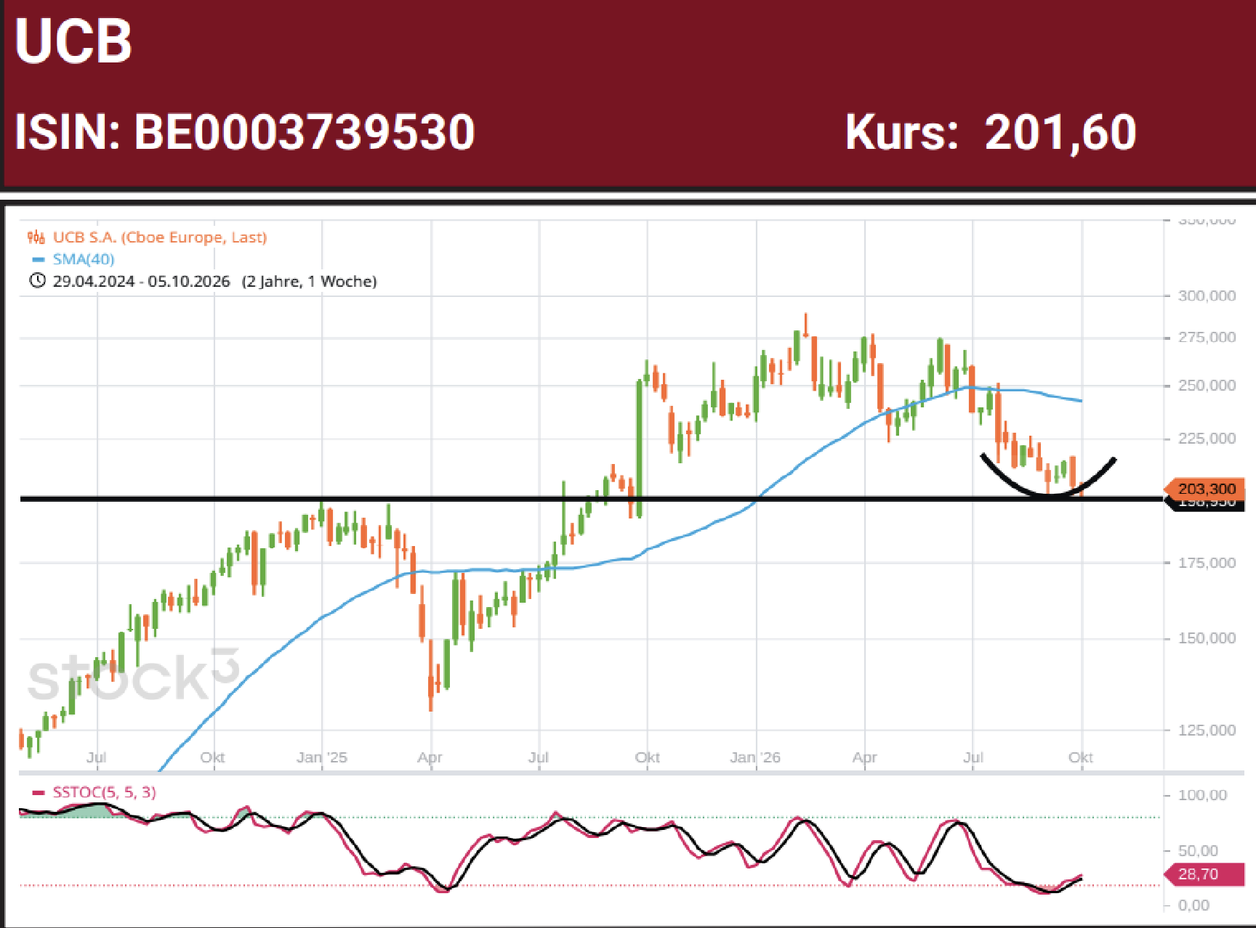Click the Jan '25 x-axis label
The image size is (1256, 928).
(x=322, y=757)
